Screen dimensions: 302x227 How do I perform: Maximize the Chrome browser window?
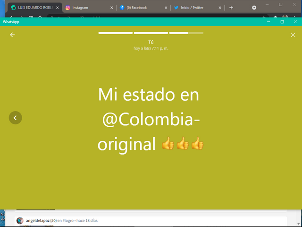(x=281, y=4)
